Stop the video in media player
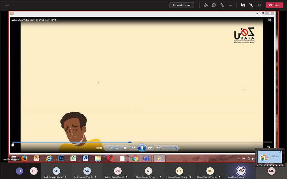 (x=125, y=148)
